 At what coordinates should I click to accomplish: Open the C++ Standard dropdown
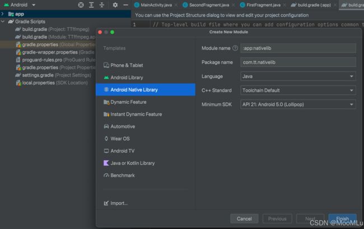(x=298, y=90)
